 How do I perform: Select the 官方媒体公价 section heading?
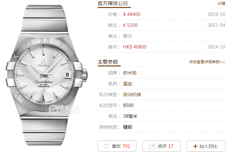tap(113, 3)
